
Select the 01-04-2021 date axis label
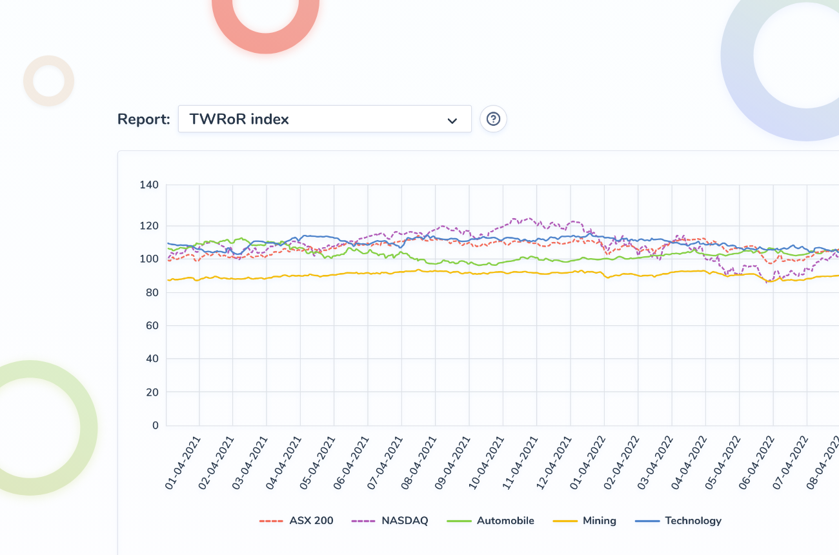[183, 463]
